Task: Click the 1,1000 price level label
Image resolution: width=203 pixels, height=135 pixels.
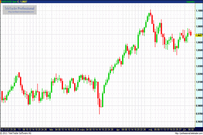Action: (199, 11)
